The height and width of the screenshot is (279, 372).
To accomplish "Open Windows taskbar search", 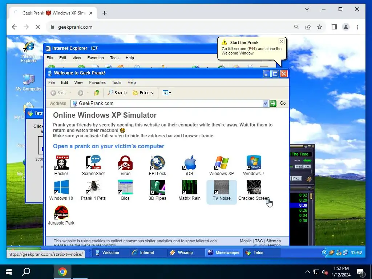I will tap(26, 272).
